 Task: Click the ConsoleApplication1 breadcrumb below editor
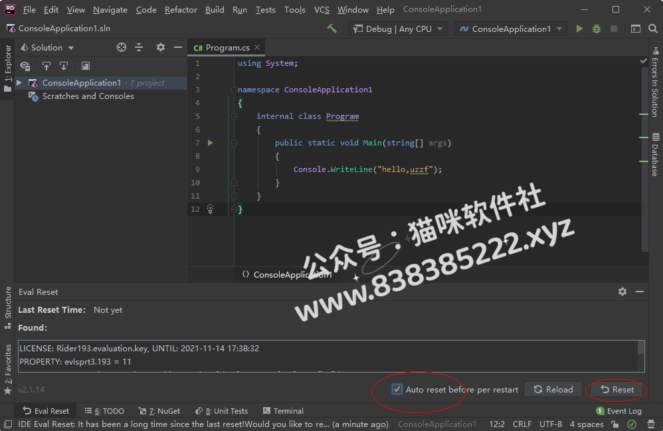pyautogui.click(x=287, y=275)
